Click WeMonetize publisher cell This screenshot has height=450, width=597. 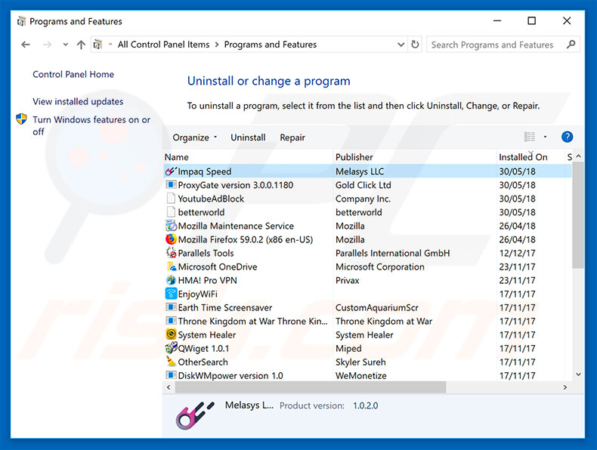tap(361, 375)
